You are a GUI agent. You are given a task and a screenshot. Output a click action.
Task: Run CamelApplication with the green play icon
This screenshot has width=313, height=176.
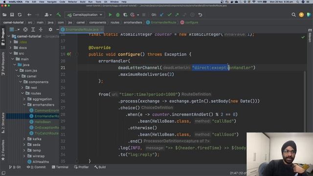tap(110, 15)
